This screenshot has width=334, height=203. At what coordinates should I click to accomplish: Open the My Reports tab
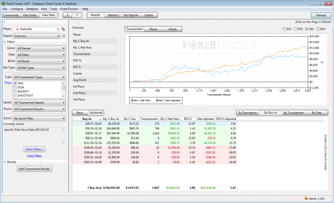click(x=131, y=15)
